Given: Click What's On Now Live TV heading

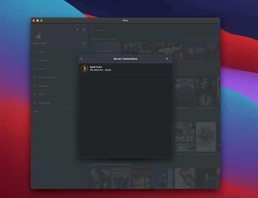Looking at the screenshot, I should pos(103,39).
